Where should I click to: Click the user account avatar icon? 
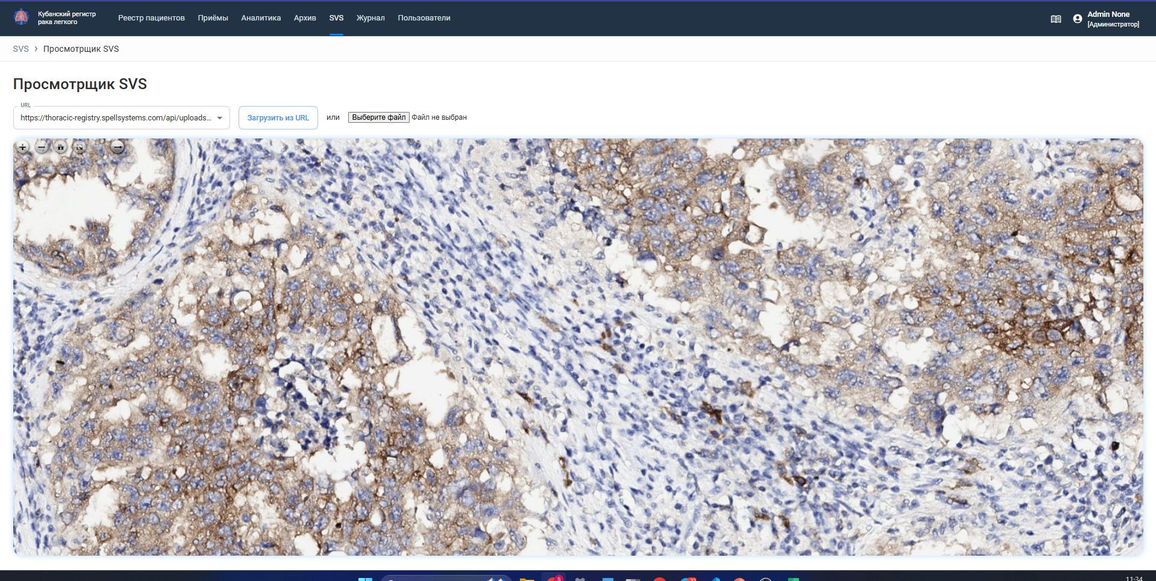[x=1077, y=19]
